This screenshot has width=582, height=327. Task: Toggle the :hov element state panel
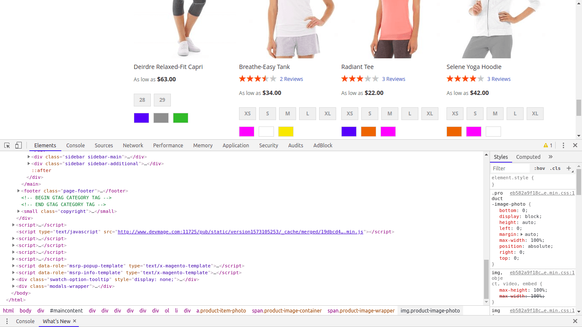click(x=539, y=168)
